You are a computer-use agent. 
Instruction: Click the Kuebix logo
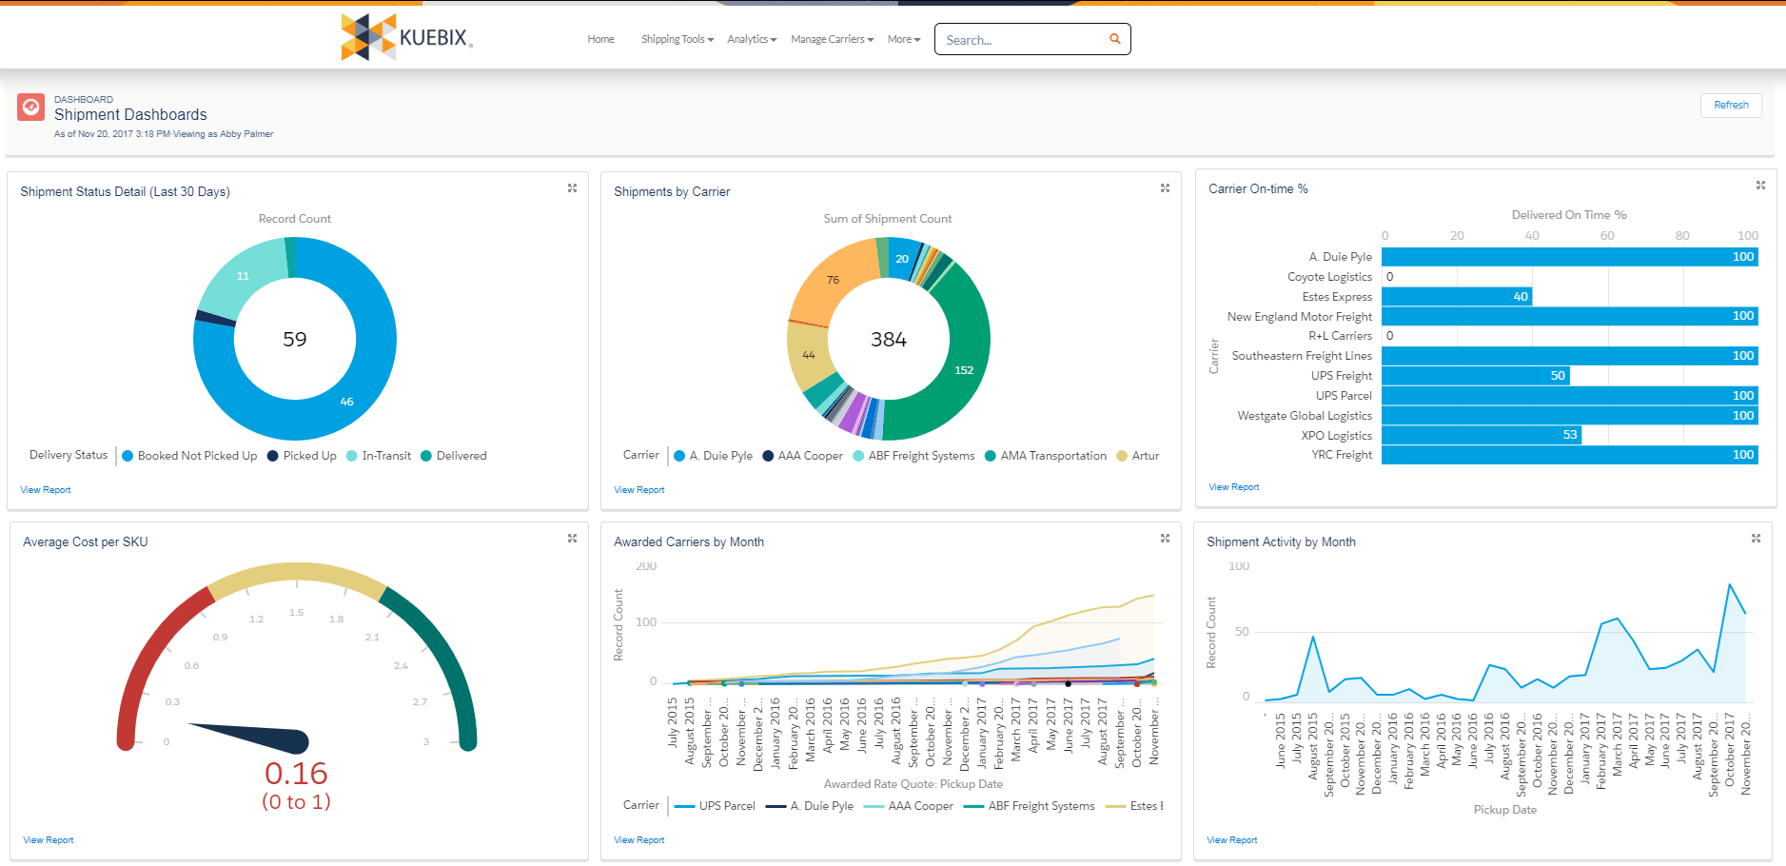pos(407,38)
